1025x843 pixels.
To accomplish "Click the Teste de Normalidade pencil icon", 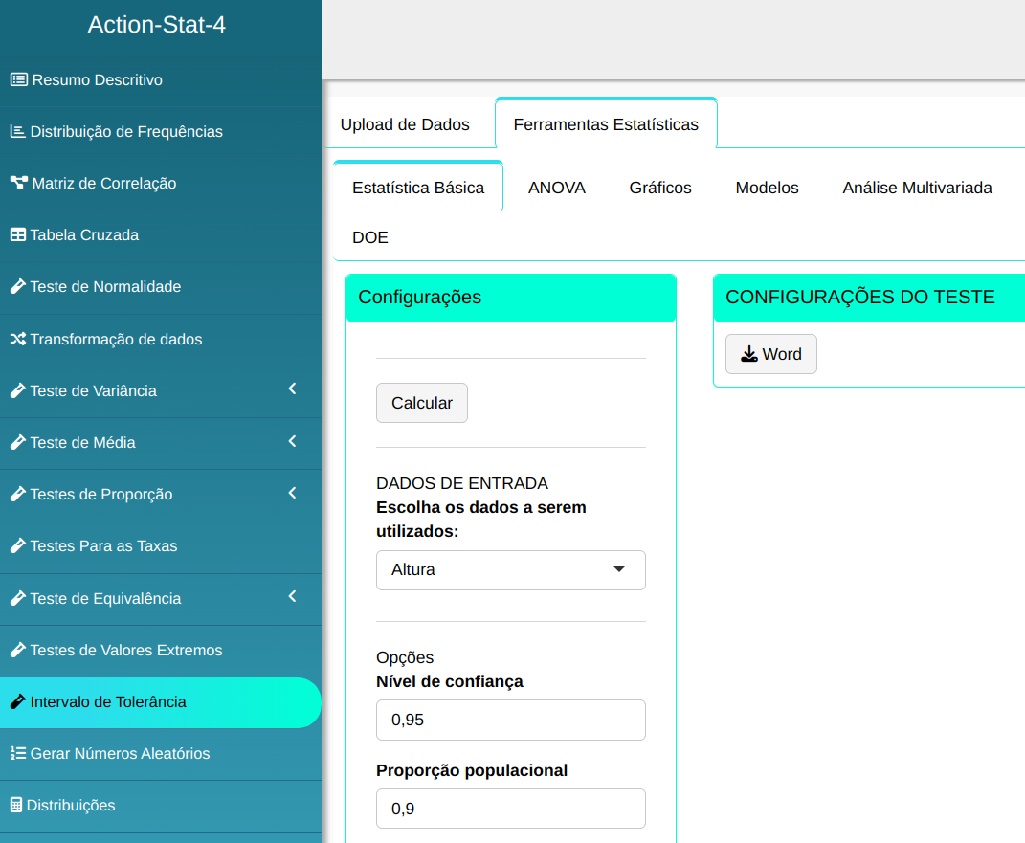I will (17, 287).
